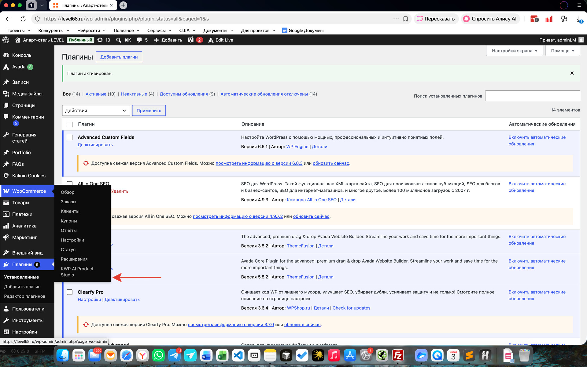Deactivate the Advanced Custom Fields plugin
The width and height of the screenshot is (587, 367).
(x=95, y=145)
